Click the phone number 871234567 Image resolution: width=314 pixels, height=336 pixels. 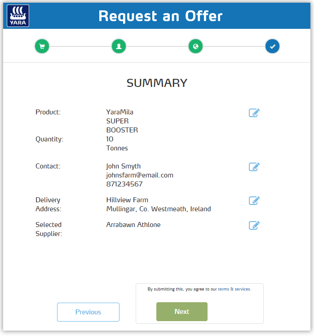tap(124, 184)
